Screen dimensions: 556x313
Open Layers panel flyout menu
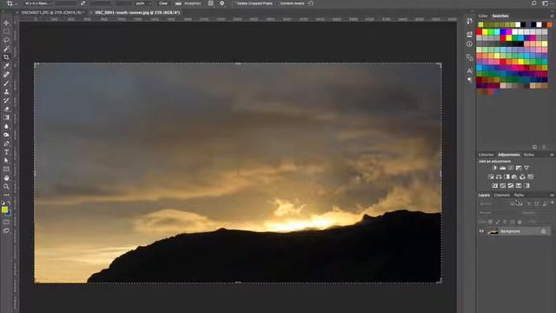tap(552, 195)
